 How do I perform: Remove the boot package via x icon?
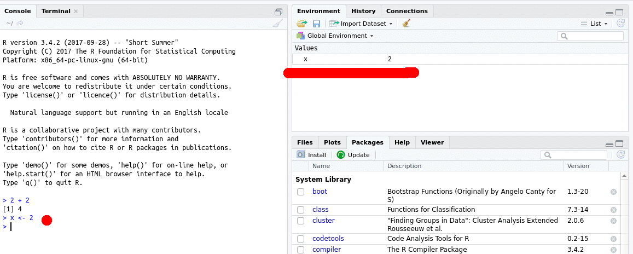tap(613, 192)
